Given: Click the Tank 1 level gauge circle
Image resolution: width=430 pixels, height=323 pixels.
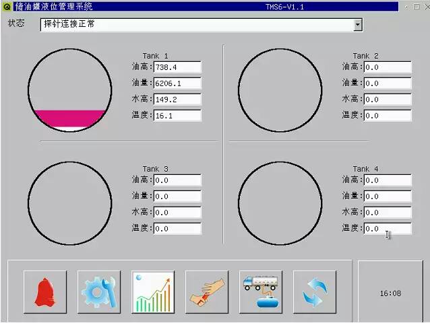Looking at the screenshot, I should point(70,90).
